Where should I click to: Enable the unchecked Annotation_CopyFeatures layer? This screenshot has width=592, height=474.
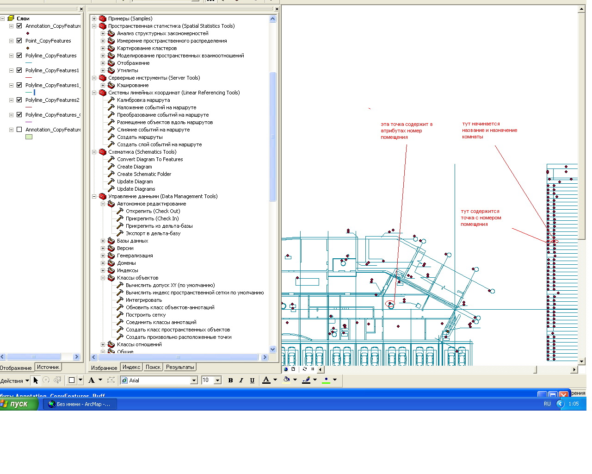[x=19, y=130]
